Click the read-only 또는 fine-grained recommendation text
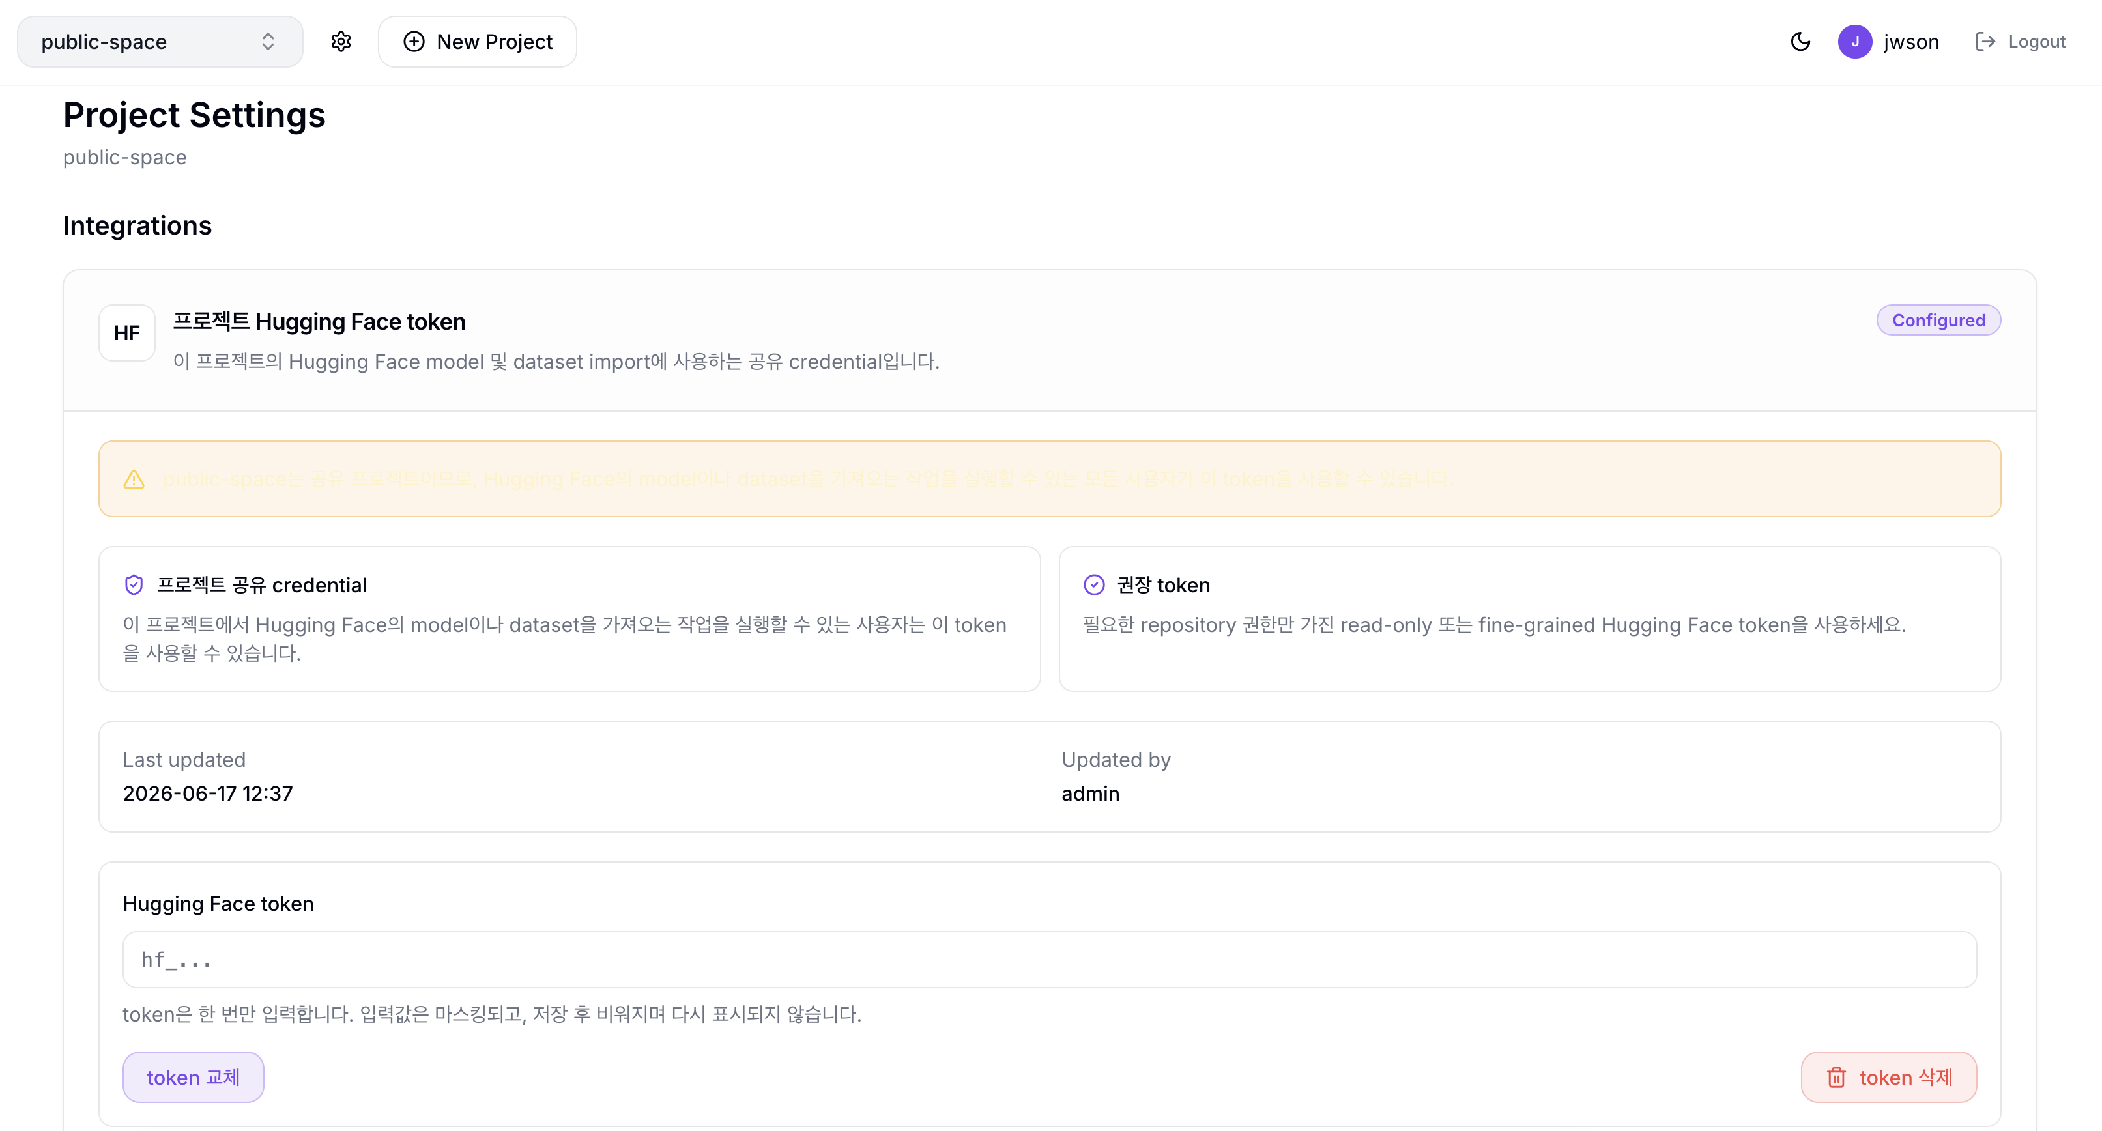 tap(1494, 625)
